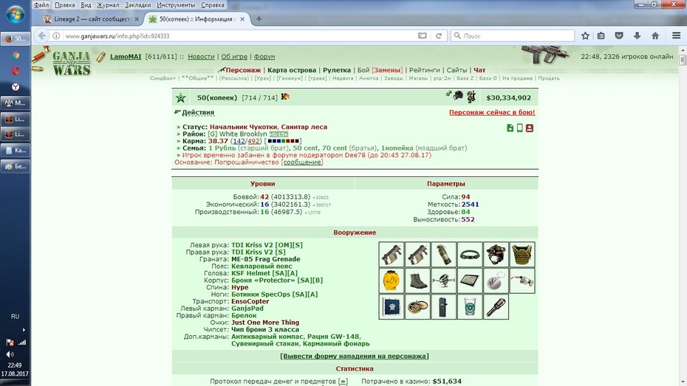This screenshot has width=687, height=386.
Task: Click the Opera icon on the taskbar
Action: click(16, 71)
